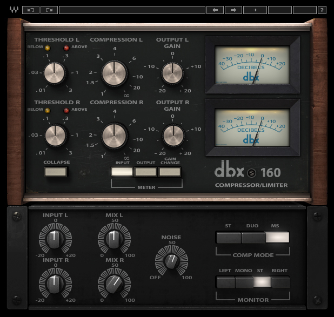Click the screw icon beside dbx 160 logo
This screenshot has width=334, height=317.
coord(251,173)
